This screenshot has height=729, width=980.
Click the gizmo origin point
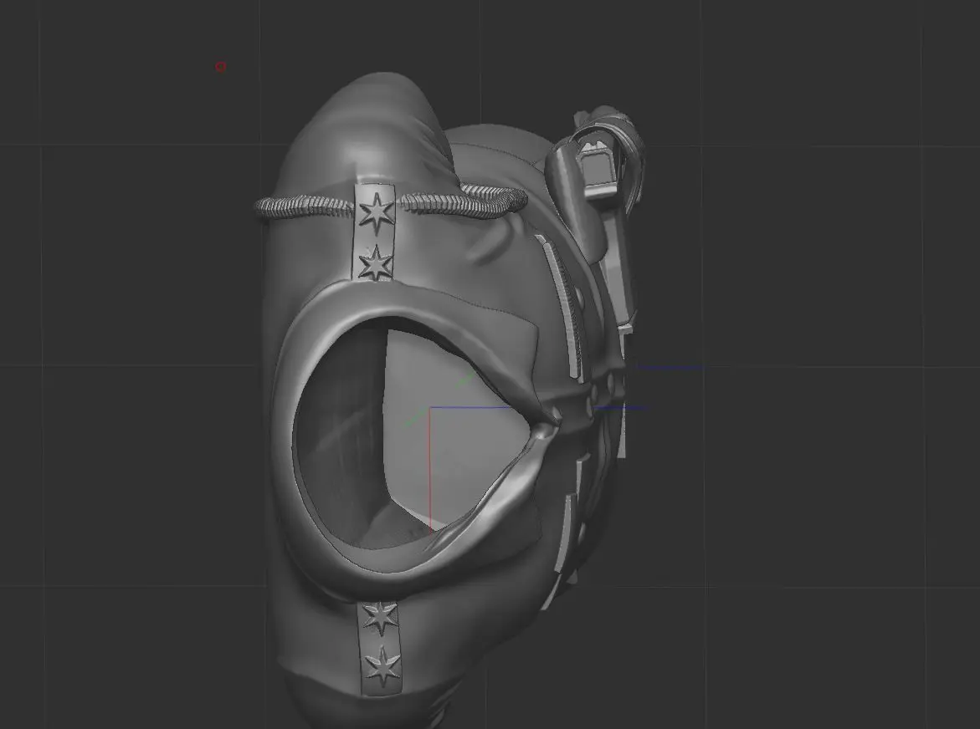point(432,409)
